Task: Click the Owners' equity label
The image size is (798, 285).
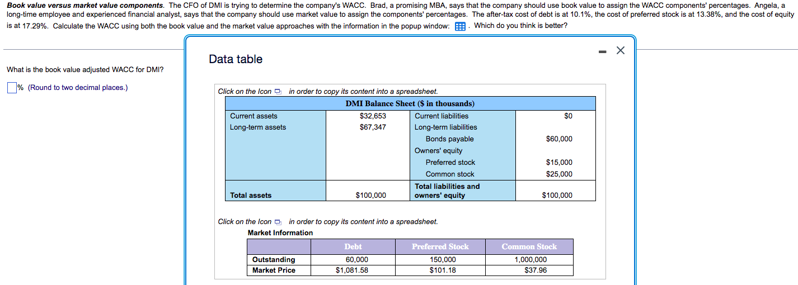Action: (438, 151)
